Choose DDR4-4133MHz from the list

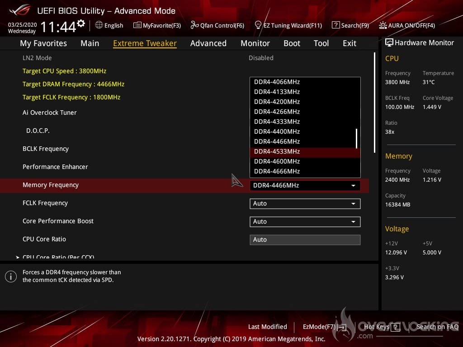[305, 92]
